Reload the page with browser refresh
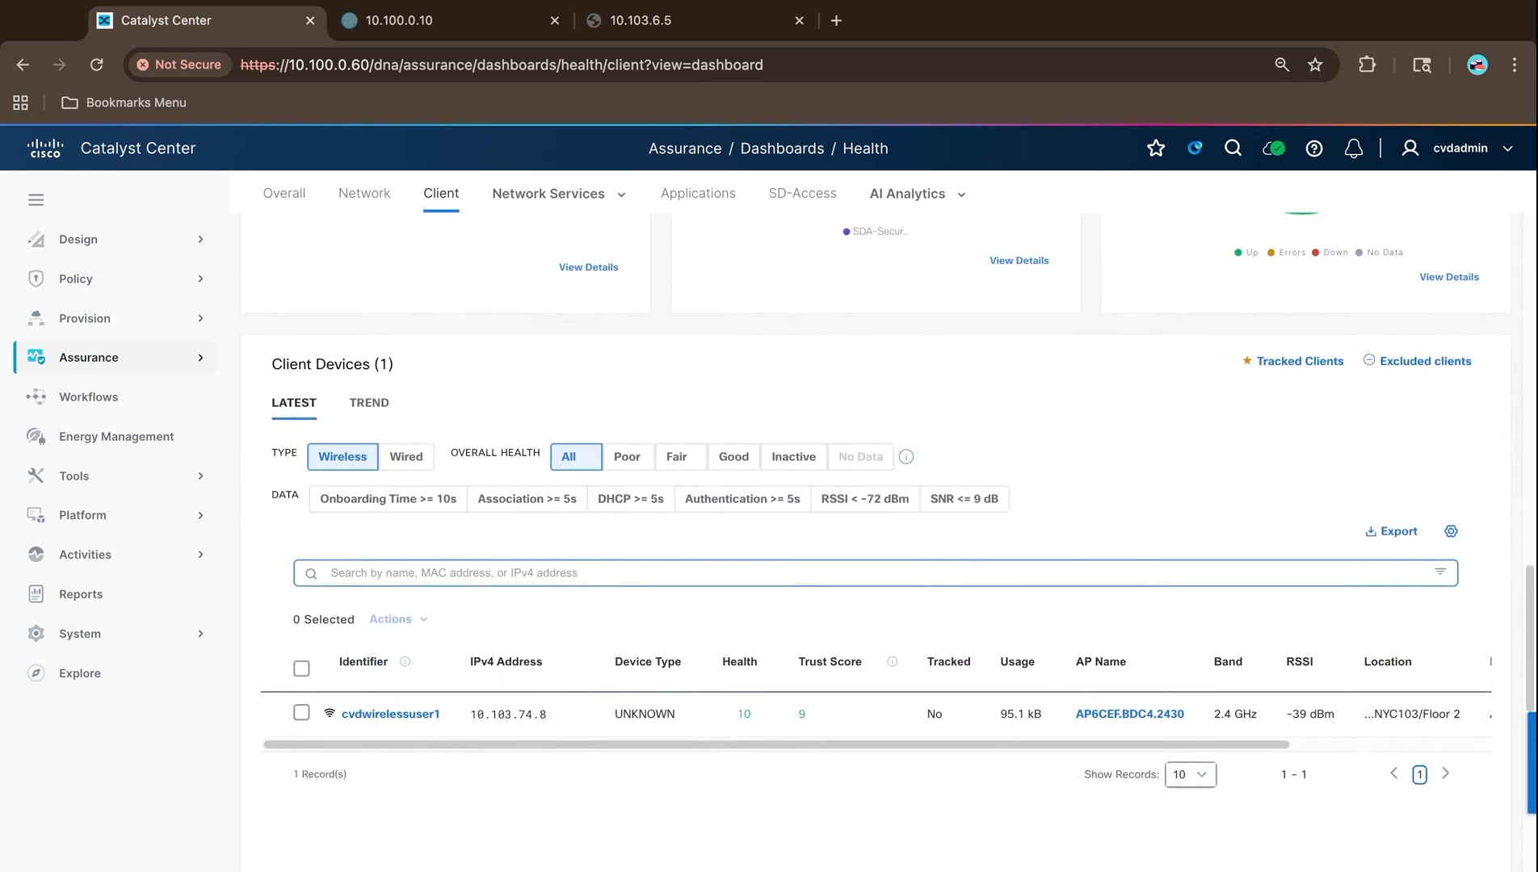1538x872 pixels. 96,65
